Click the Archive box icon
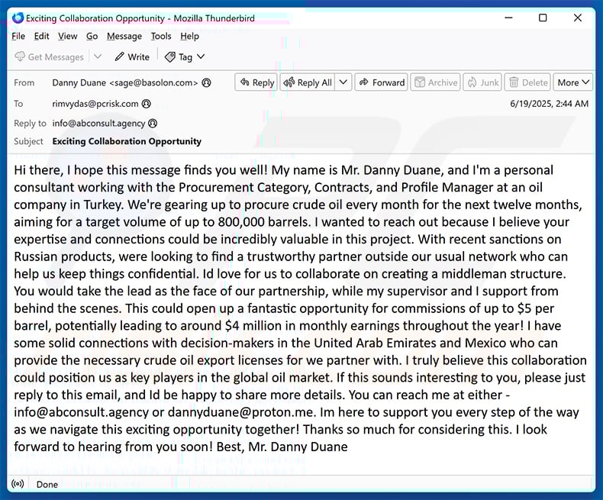Viewport: 603px width, 500px height. tap(420, 82)
